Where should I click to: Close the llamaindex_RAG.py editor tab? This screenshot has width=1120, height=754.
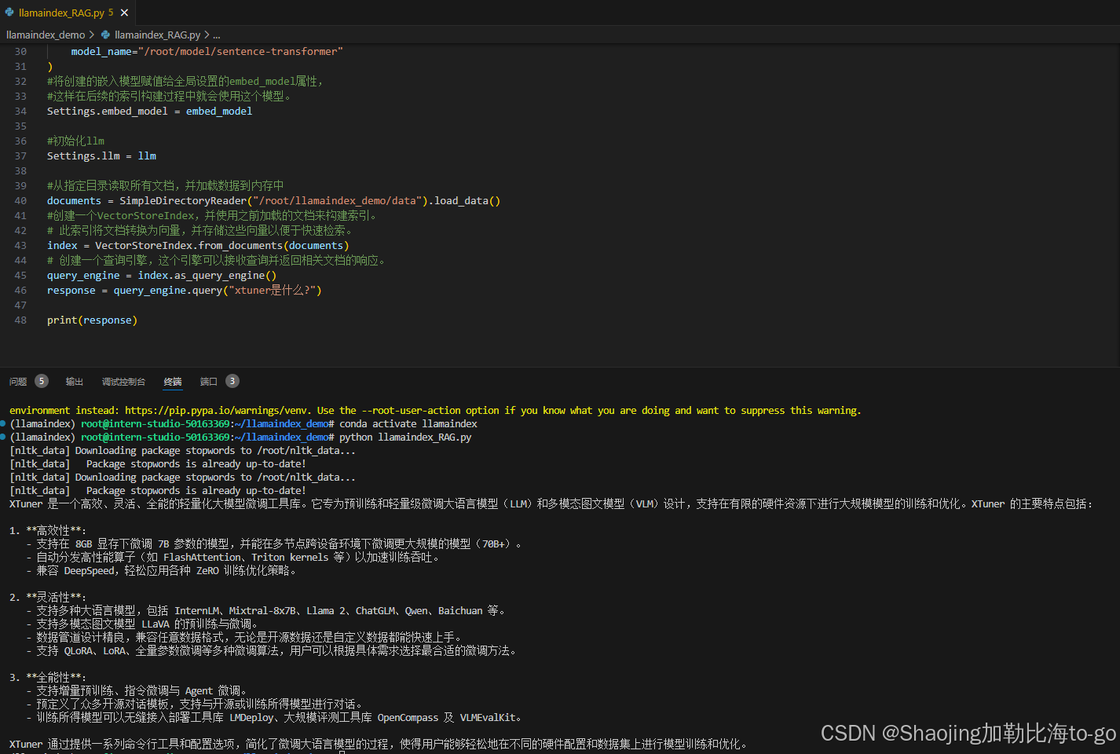(123, 12)
